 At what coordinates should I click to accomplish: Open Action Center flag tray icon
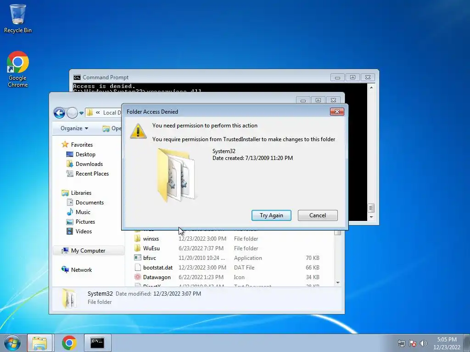pos(413,343)
